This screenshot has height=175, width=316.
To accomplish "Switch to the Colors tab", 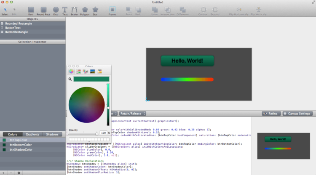I will 13,134.
